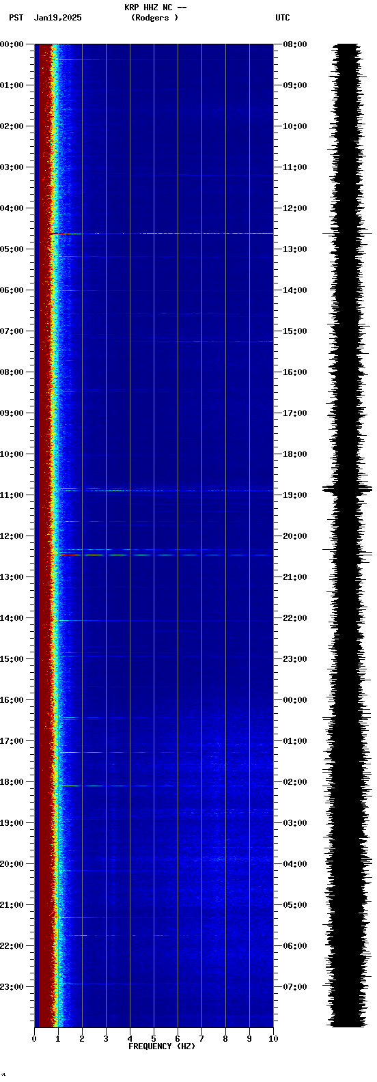Select the 12:00 PST time tick label

pos(12,536)
